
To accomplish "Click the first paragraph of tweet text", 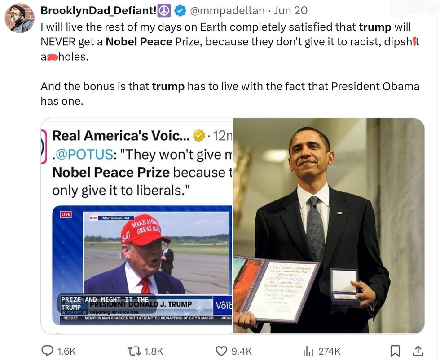I will click(x=224, y=42).
